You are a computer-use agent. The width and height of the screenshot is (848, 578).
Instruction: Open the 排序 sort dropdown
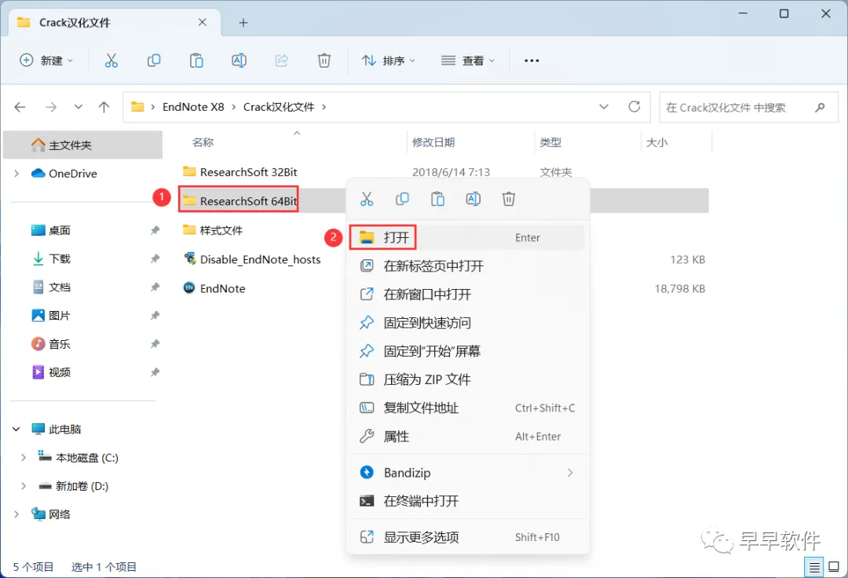389,60
